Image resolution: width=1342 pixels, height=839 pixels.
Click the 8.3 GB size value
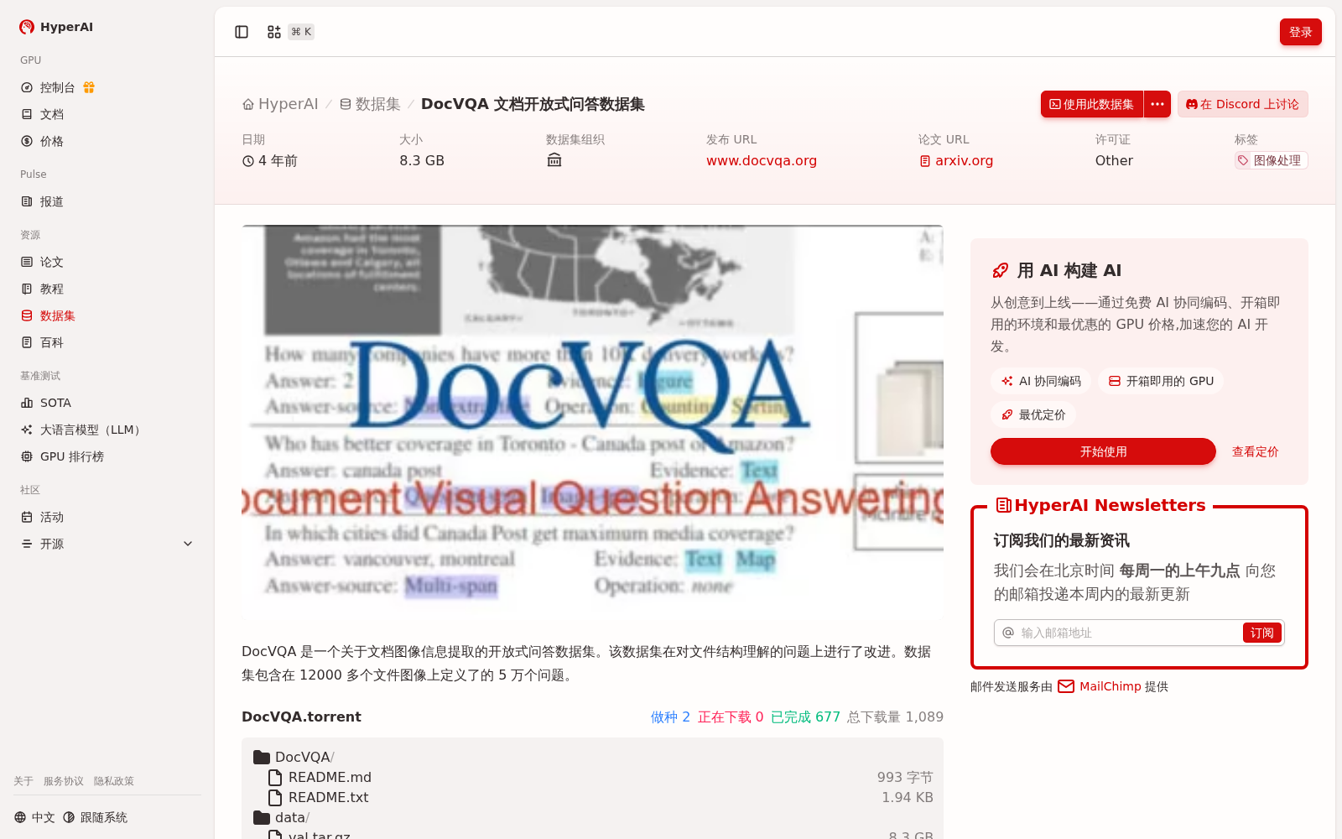pos(422,160)
